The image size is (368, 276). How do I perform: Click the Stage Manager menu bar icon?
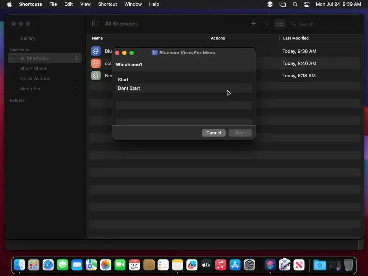click(282, 4)
